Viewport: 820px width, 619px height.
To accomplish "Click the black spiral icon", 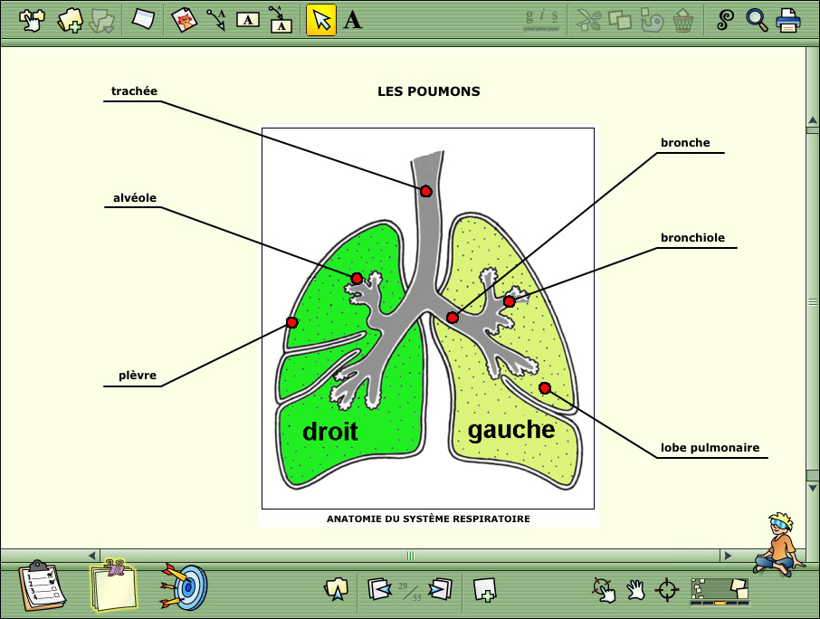I will (725, 20).
